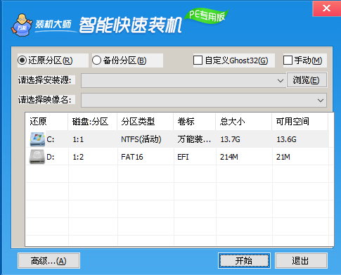The image size is (341, 275).
Task: Click the 21M free space cell
Action: coord(283,157)
